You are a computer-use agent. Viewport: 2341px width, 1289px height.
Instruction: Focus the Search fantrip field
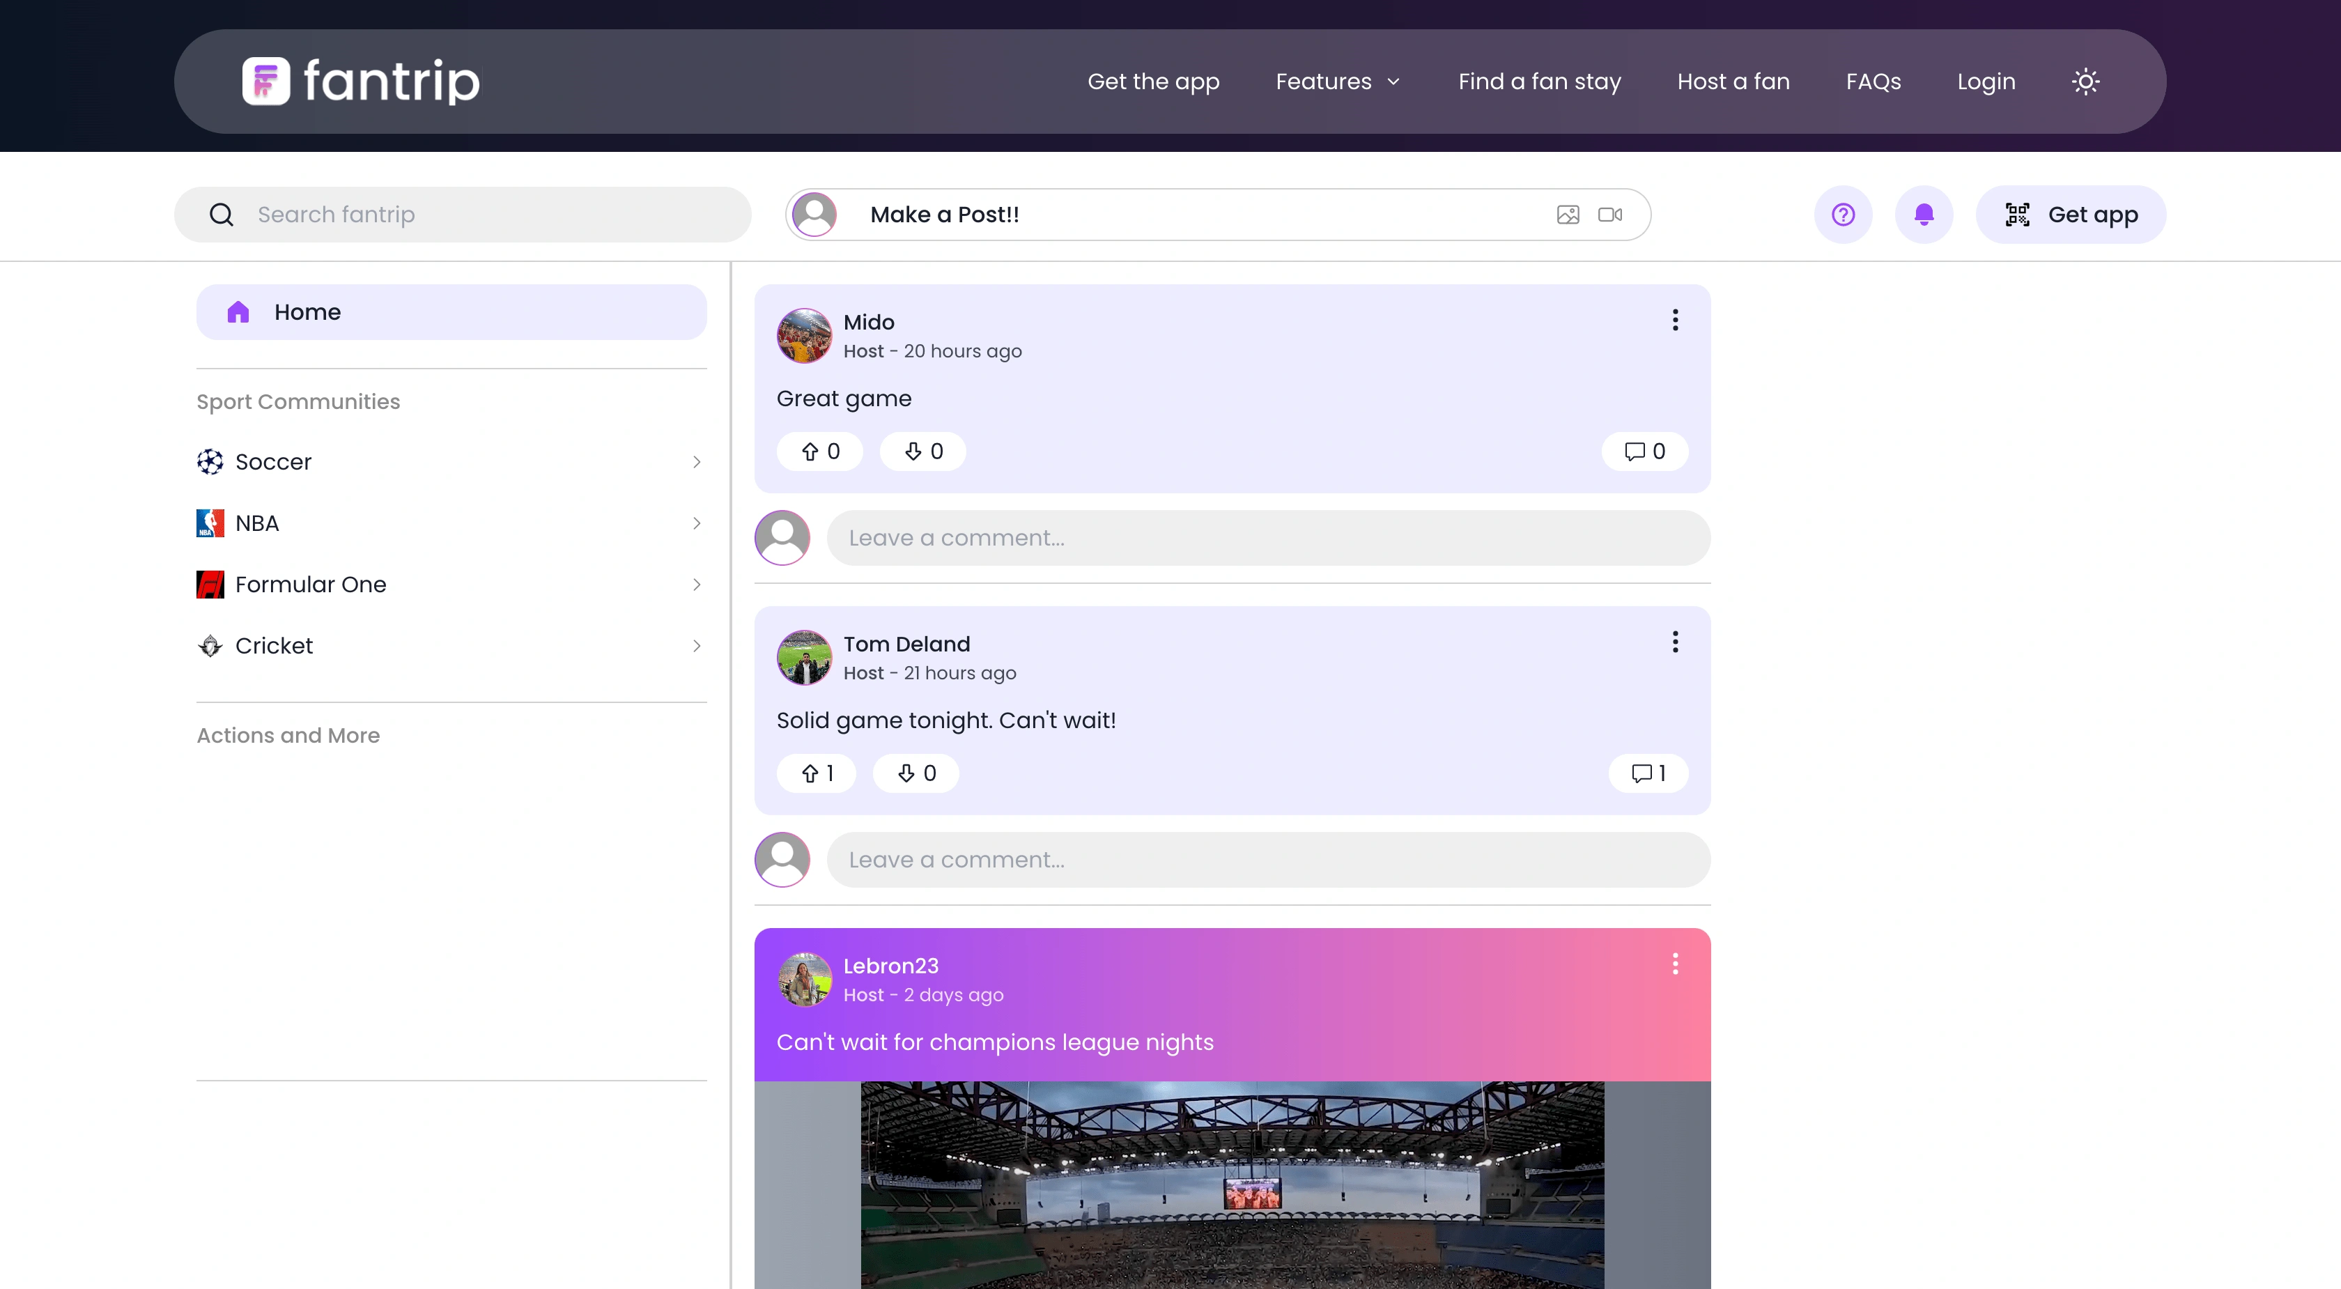pyautogui.click(x=463, y=215)
